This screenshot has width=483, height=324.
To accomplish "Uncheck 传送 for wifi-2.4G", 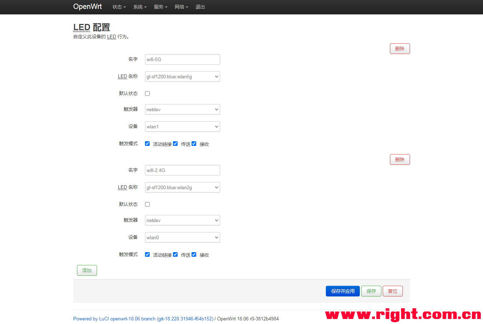I will pos(175,254).
